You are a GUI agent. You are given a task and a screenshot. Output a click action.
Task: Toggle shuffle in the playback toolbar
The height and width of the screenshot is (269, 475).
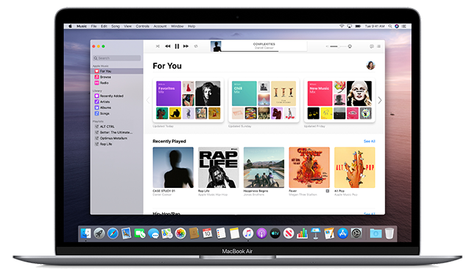158,46
